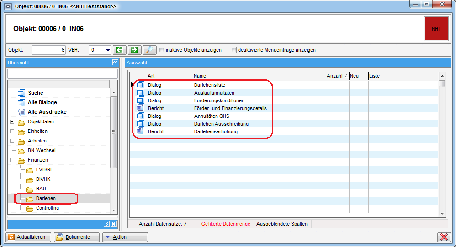Click the Alle Ausdrucke printout icon
This screenshot has width=456, height=247.
point(21,112)
